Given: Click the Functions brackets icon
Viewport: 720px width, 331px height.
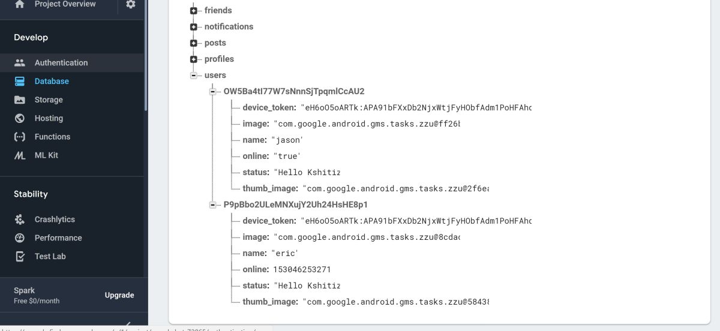Looking at the screenshot, I should point(20,137).
